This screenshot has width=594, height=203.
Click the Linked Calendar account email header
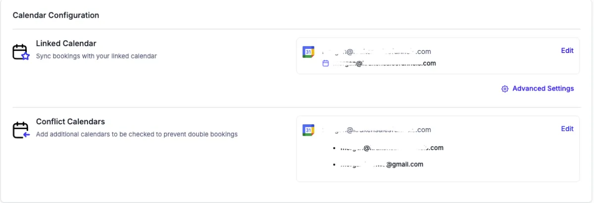[x=376, y=51]
